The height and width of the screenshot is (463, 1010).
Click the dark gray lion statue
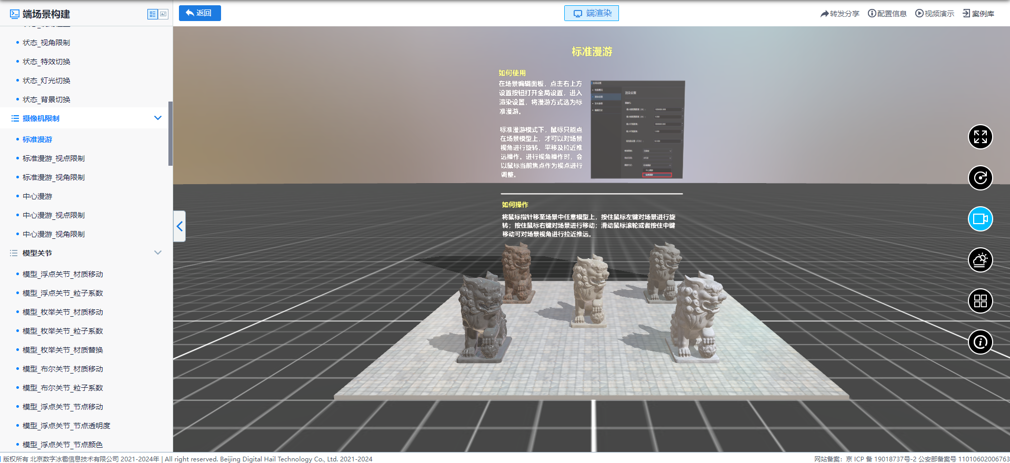[x=483, y=318]
